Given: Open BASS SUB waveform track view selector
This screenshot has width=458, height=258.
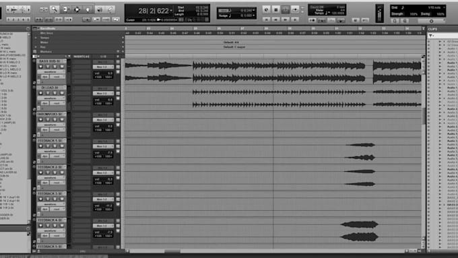Looking at the screenshot, I should pos(51,71).
